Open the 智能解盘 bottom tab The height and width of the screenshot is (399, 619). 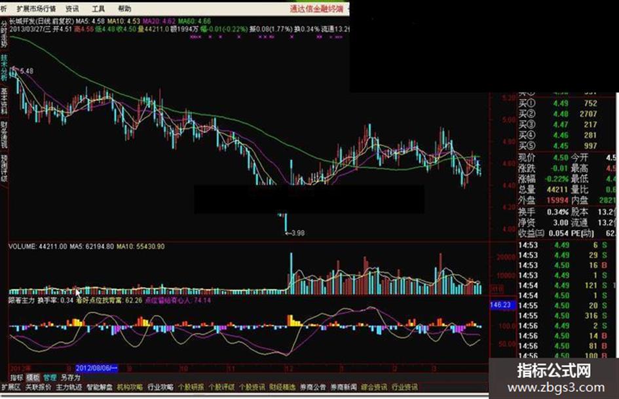coord(100,387)
